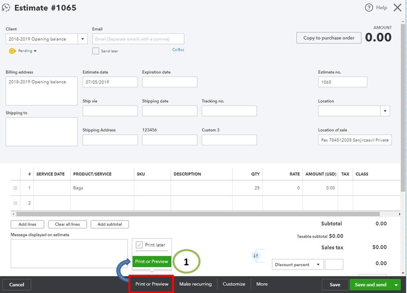Click the Estimate no. field

(343, 82)
